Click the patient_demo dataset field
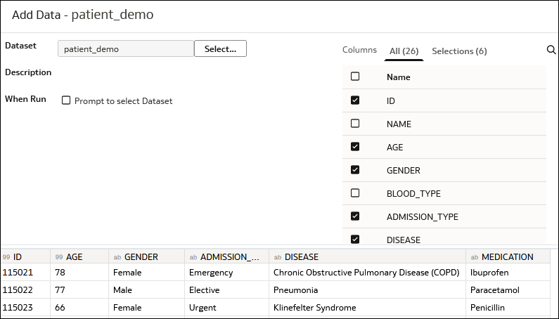The height and width of the screenshot is (319, 559). 125,49
